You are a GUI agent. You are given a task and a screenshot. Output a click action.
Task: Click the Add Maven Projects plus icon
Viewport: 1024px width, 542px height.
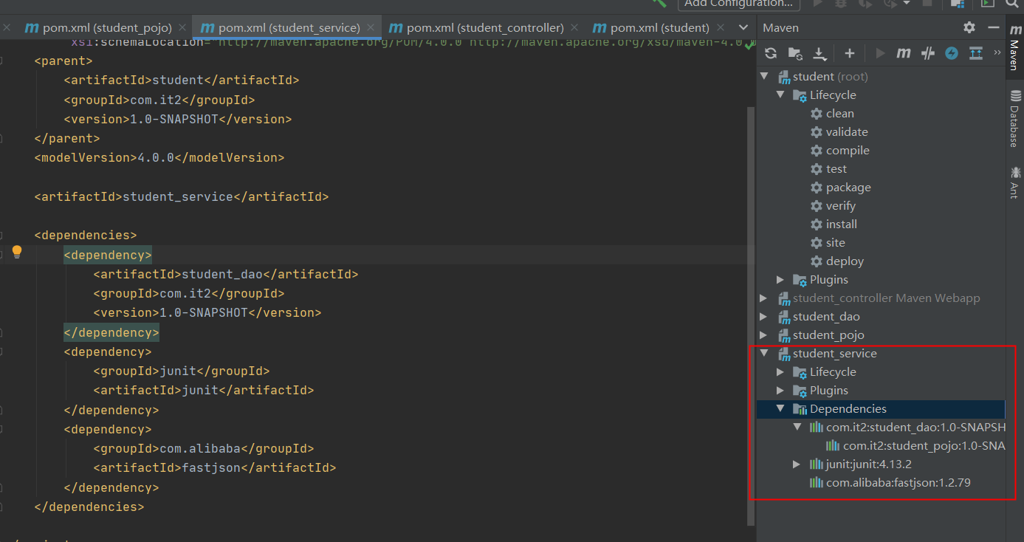pos(850,53)
